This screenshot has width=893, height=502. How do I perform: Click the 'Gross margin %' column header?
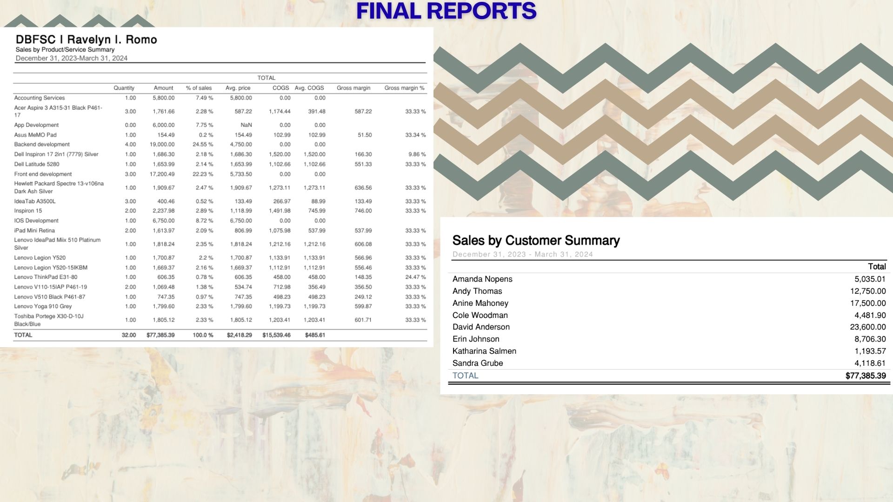405,88
